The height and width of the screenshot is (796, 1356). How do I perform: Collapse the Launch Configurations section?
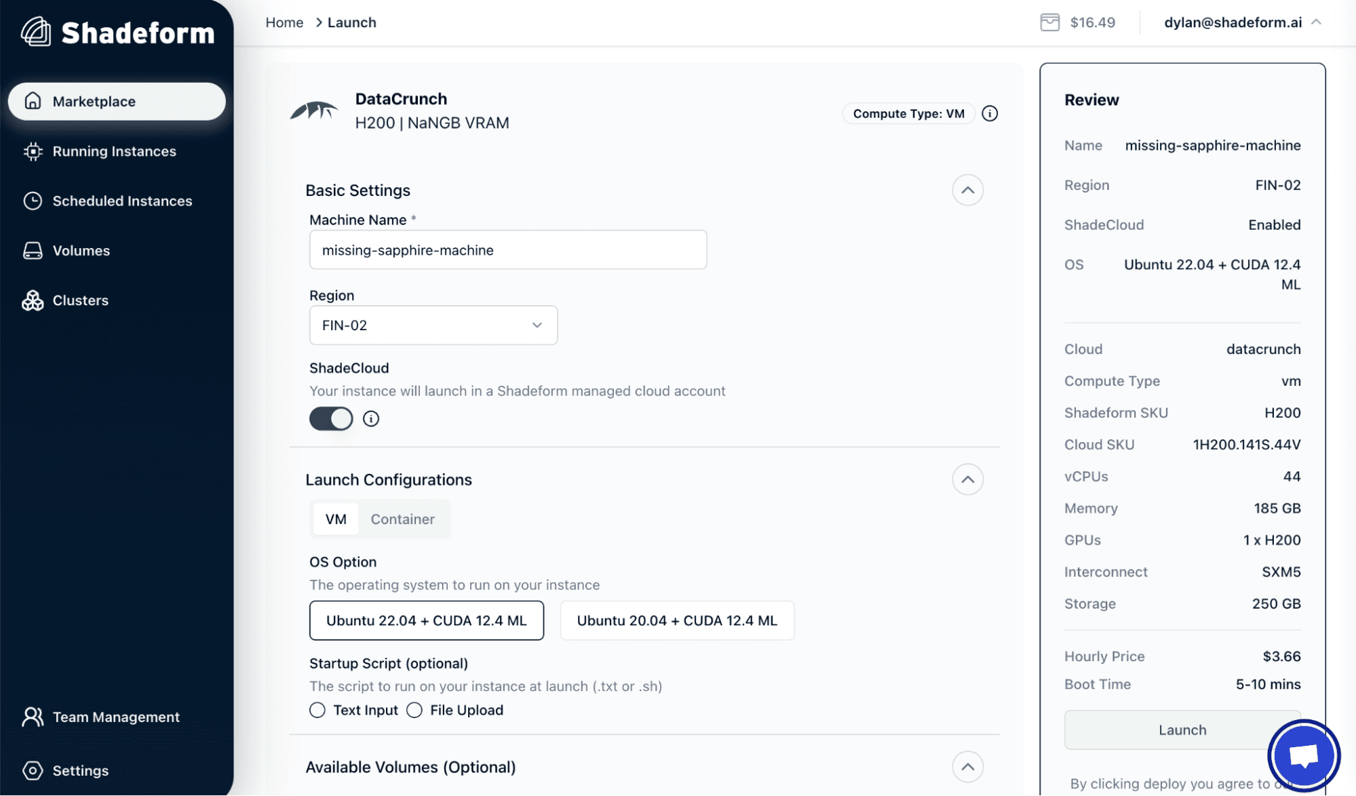[x=967, y=479]
